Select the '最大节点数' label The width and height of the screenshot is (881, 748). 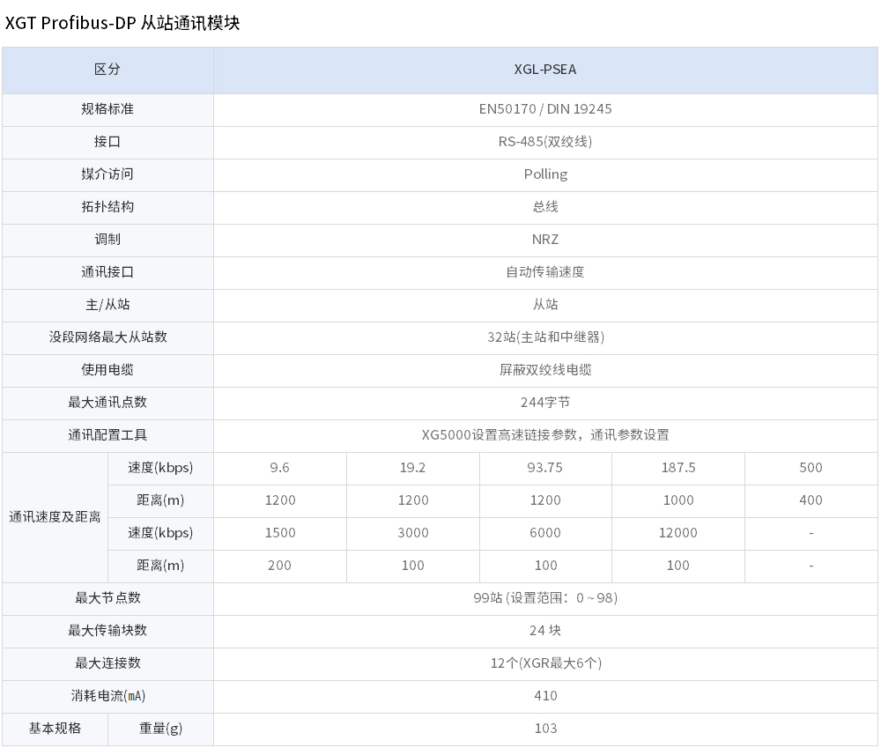pyautogui.click(x=107, y=598)
